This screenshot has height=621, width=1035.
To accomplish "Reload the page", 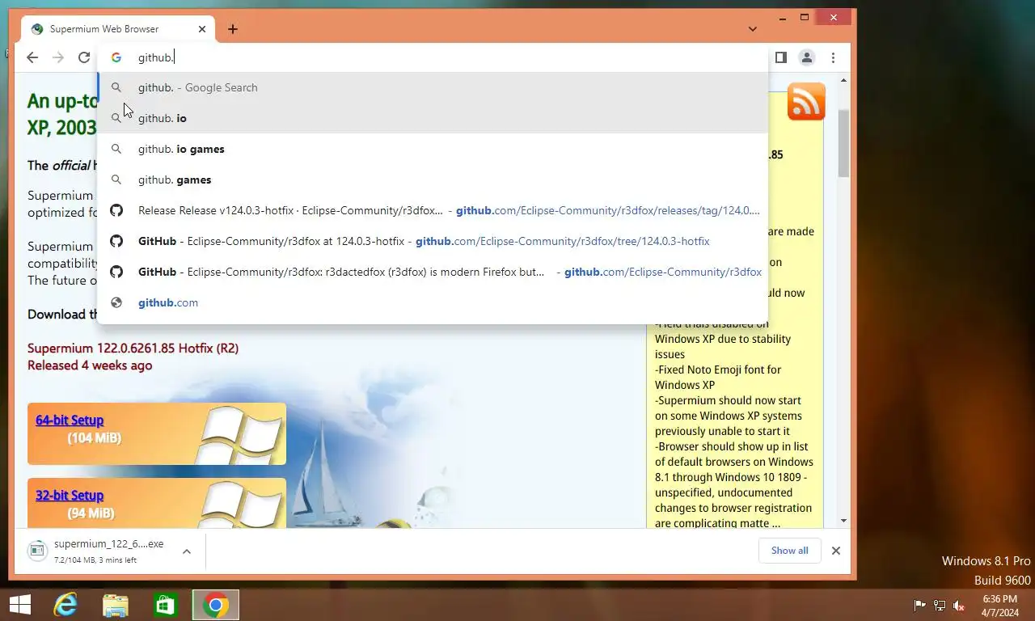I will [x=84, y=57].
